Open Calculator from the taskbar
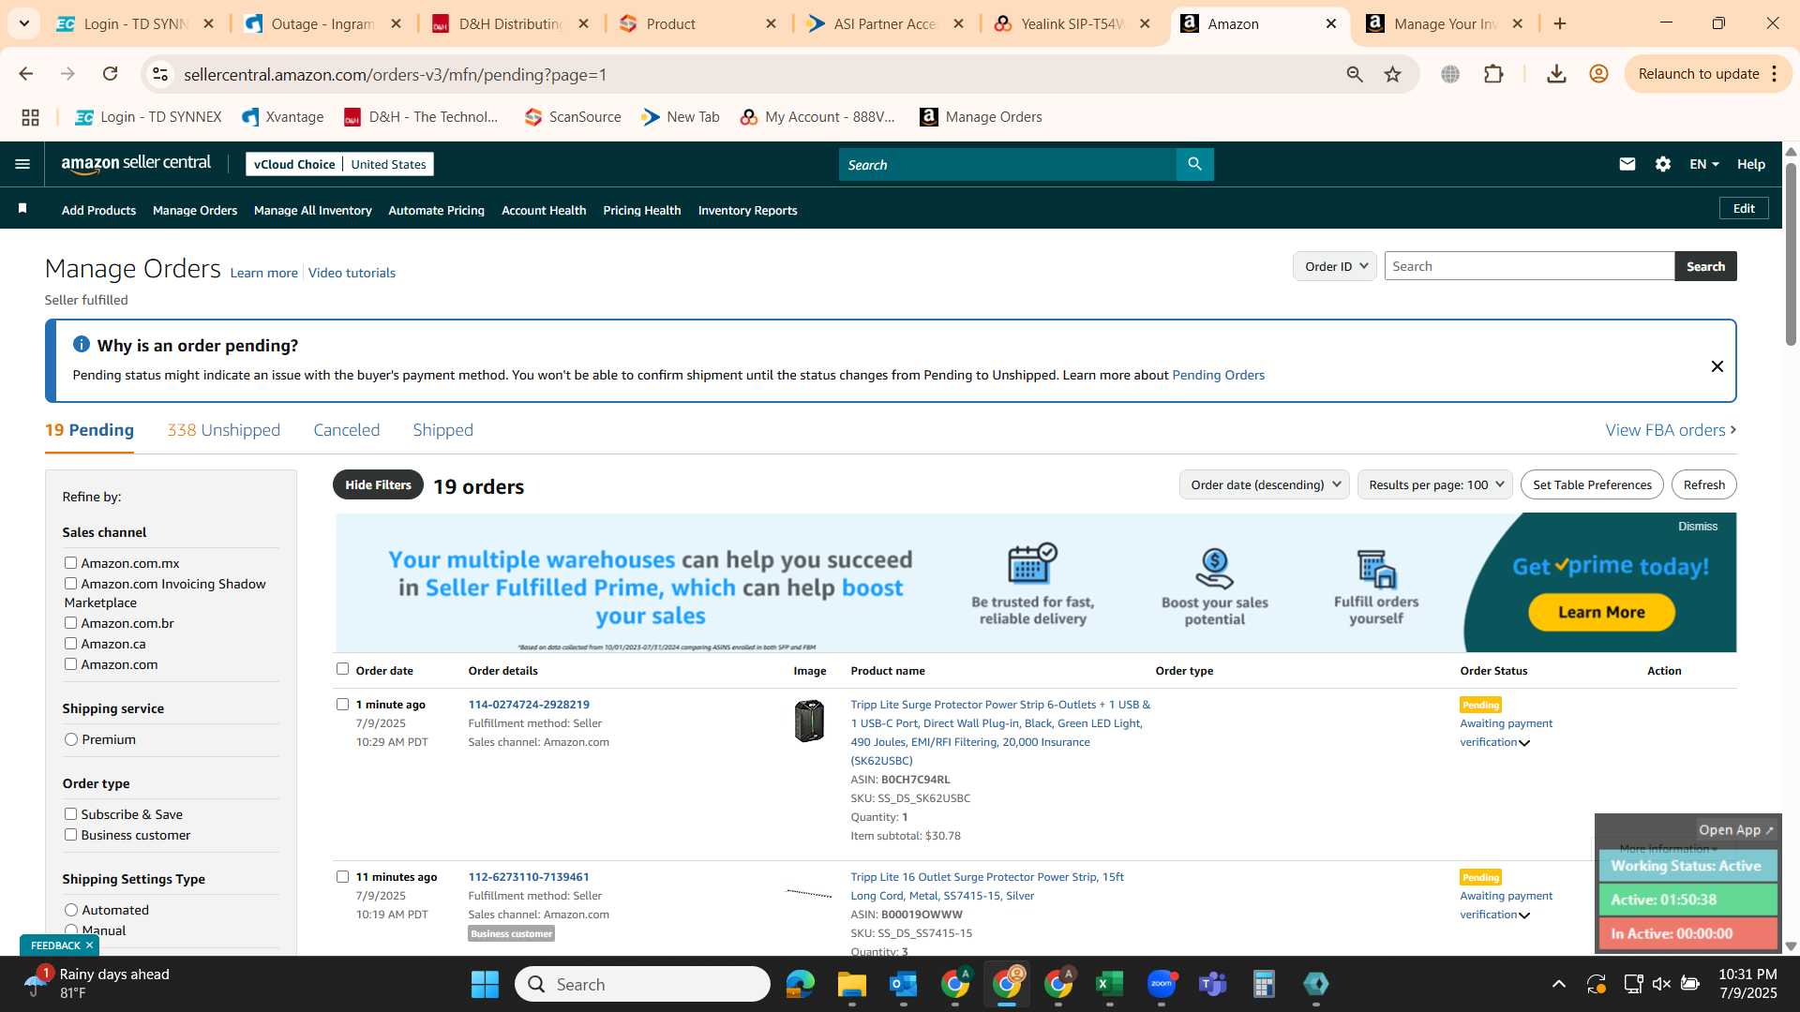Screen dimensions: 1800x1012 (x=1264, y=984)
